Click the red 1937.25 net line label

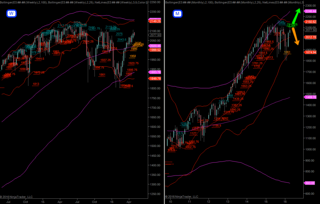coord(106,60)
